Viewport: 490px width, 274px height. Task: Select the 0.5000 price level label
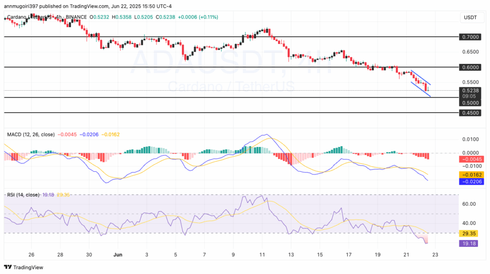pos(470,103)
